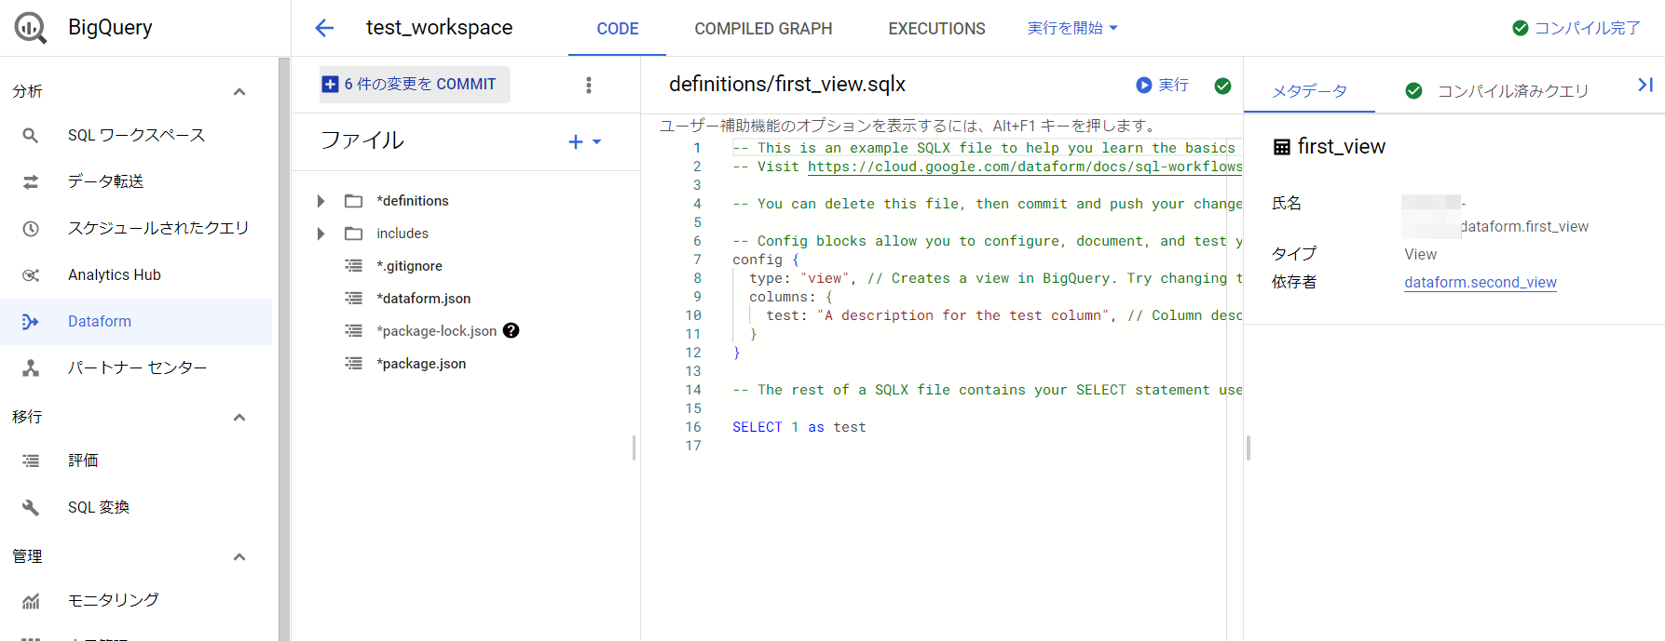Click the モニタリング chart icon

click(x=31, y=601)
